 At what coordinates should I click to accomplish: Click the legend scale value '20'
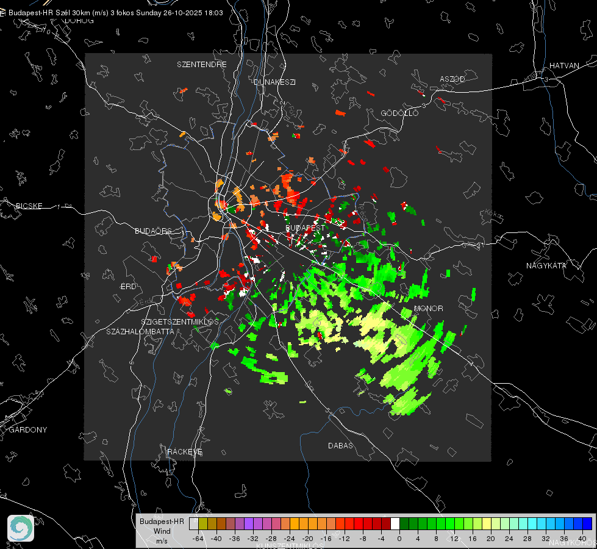[490, 539]
